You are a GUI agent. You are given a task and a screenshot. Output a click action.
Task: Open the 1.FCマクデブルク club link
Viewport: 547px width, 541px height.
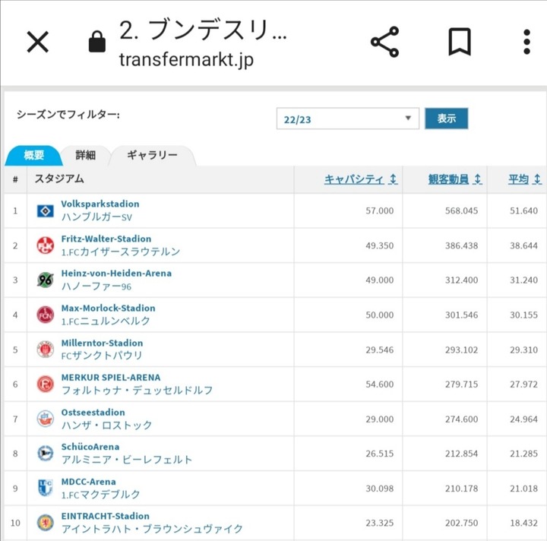[x=100, y=494]
